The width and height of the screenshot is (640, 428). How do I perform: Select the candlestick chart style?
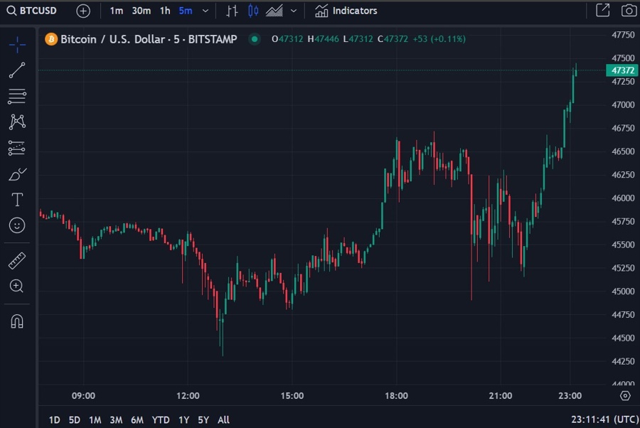click(253, 11)
